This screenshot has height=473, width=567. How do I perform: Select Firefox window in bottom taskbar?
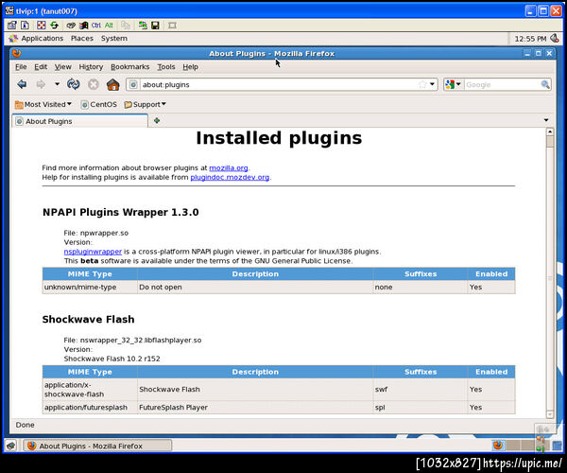(x=97, y=446)
